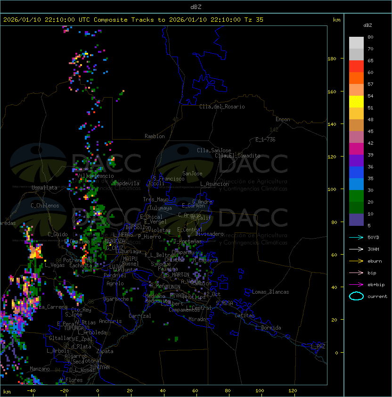Screen dimensions: 392x397
Task: Pick the slate purple 5-10 dBZ swatch
Action: point(356,220)
